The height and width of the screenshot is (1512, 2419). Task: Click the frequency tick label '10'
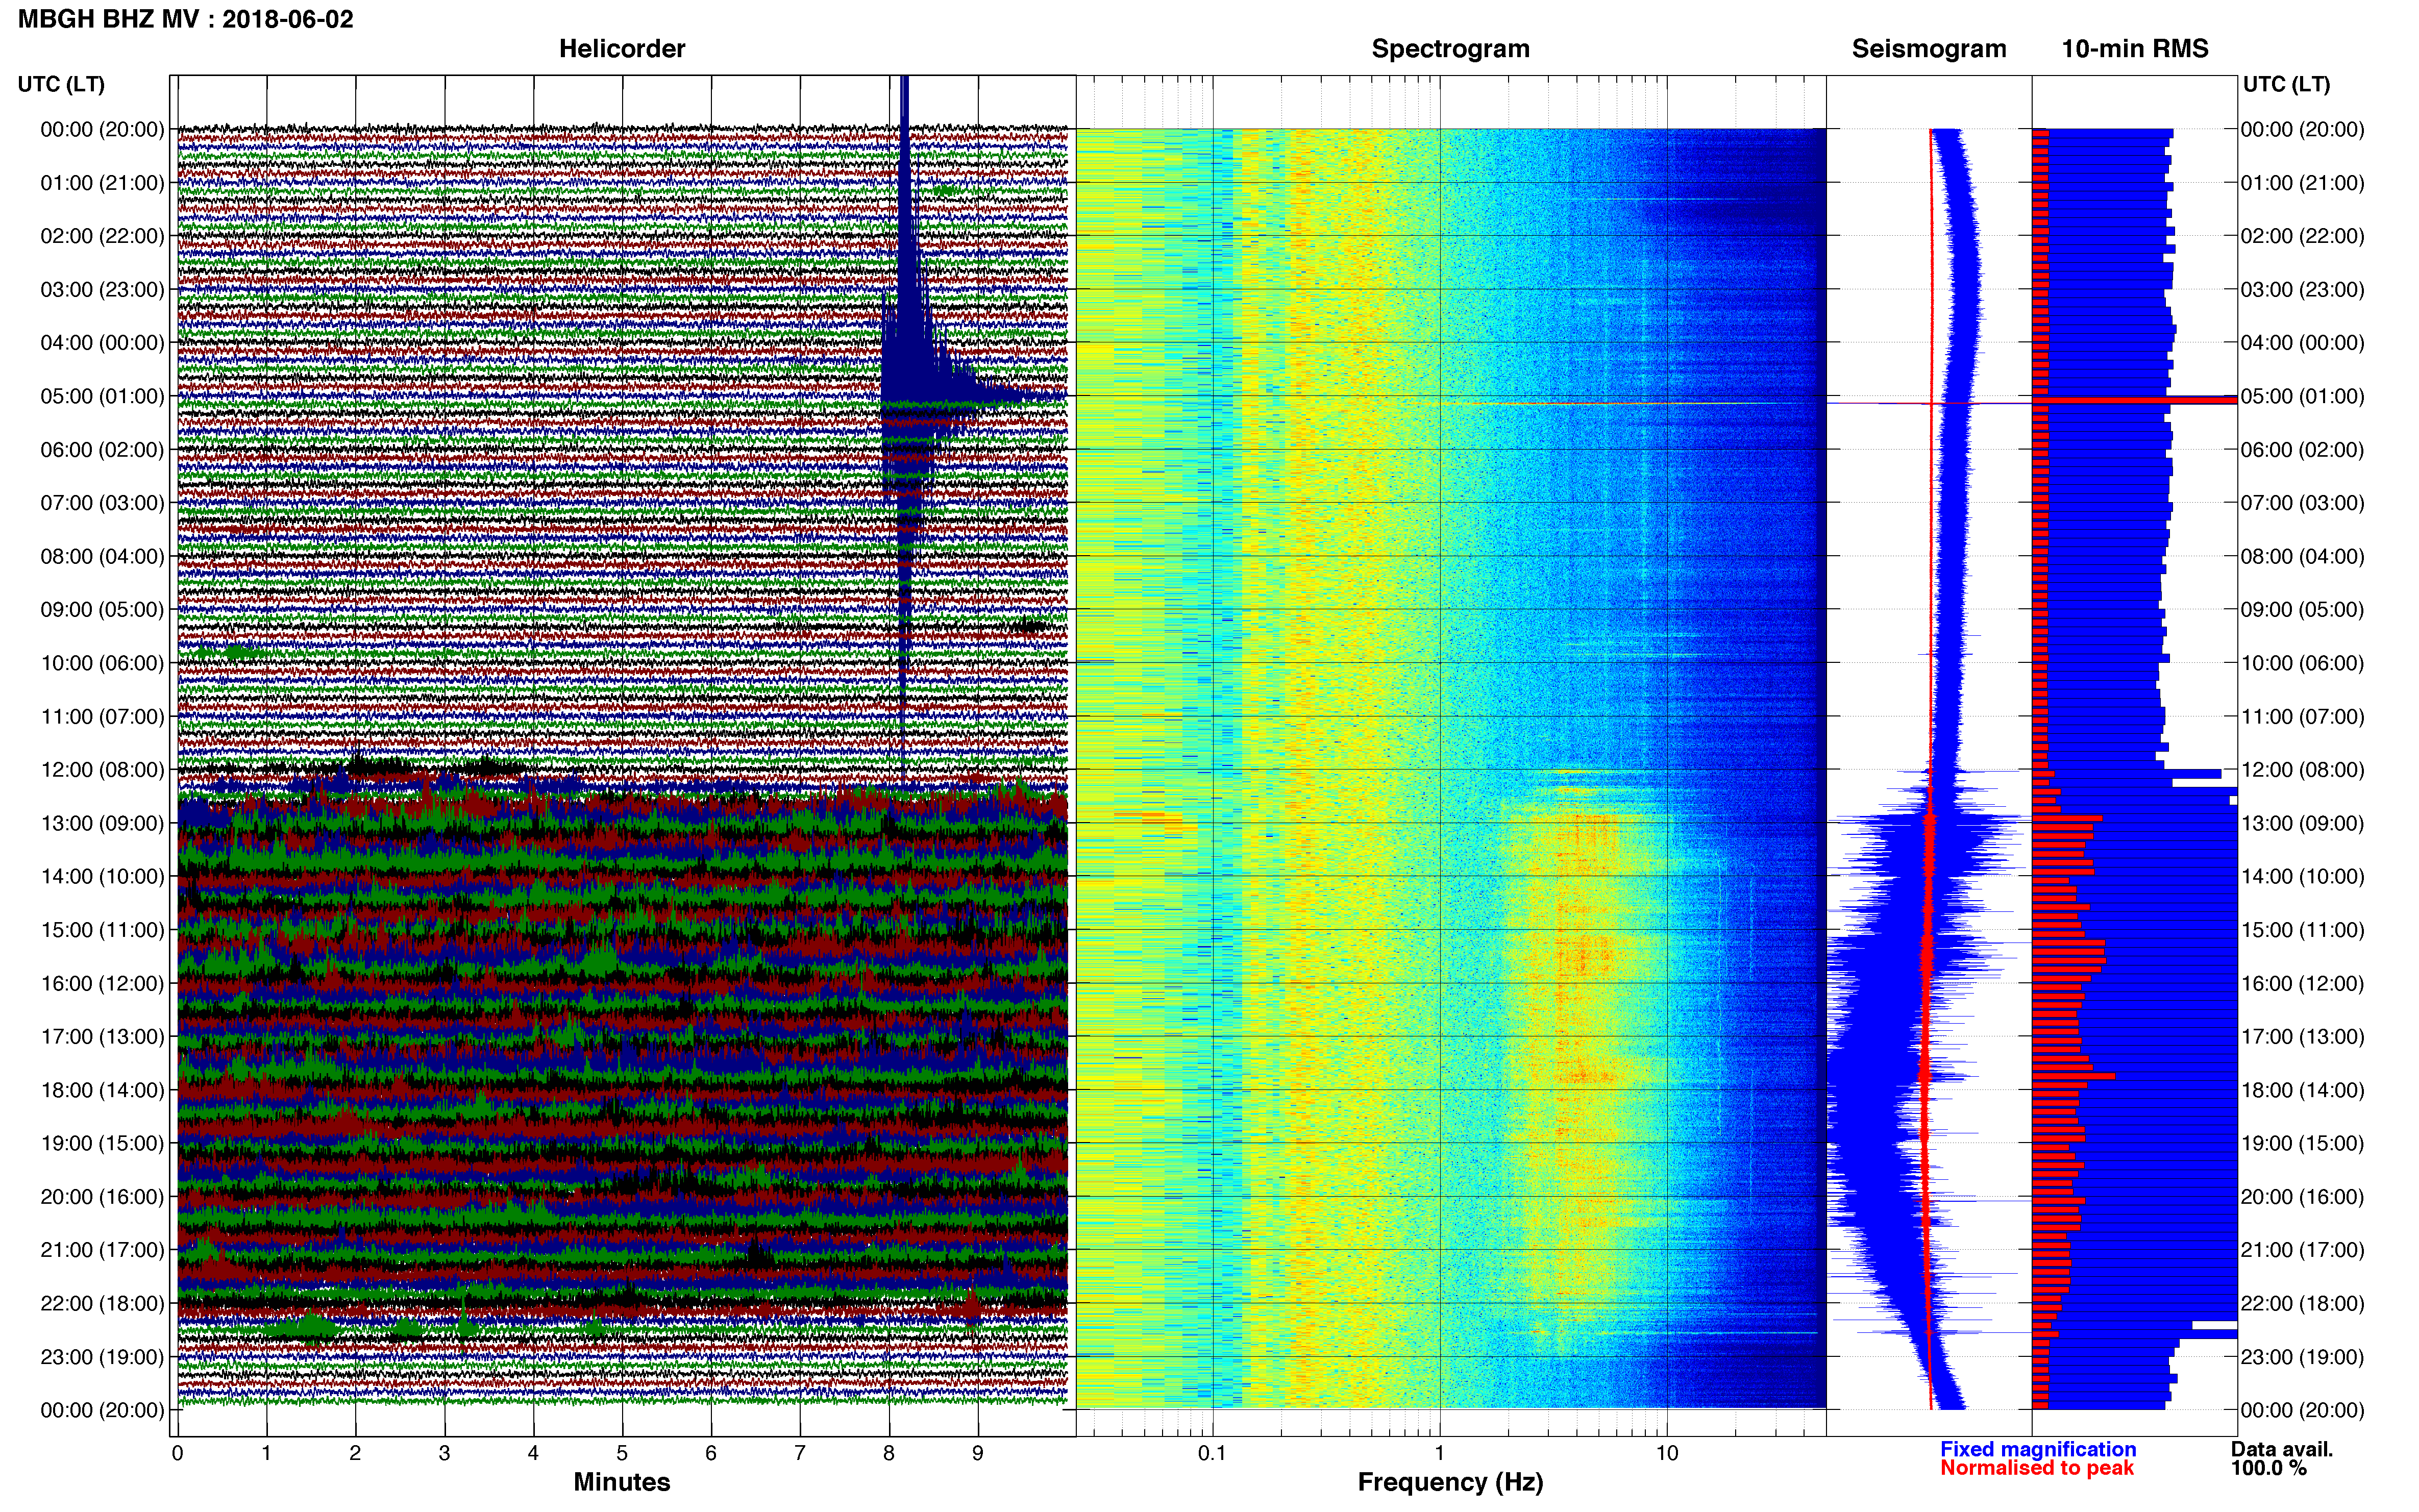pos(1667,1453)
